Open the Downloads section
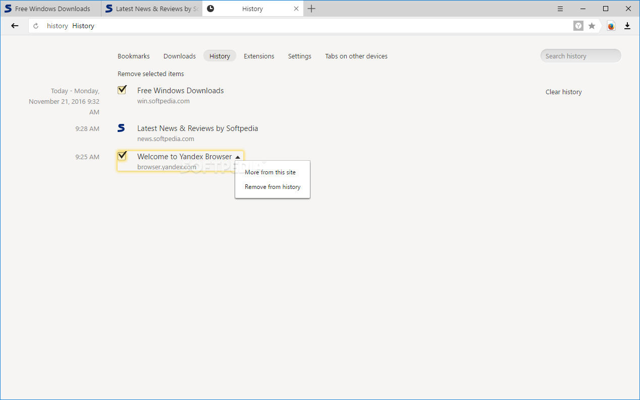This screenshot has width=640, height=400. [180, 56]
